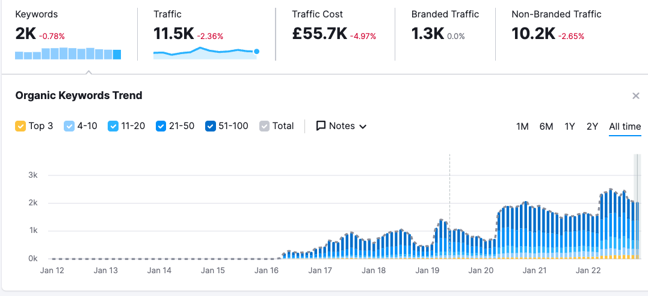This screenshot has width=648, height=296.
Task: Click the Non-Branded Traffic 10.2K value
Action: point(533,34)
